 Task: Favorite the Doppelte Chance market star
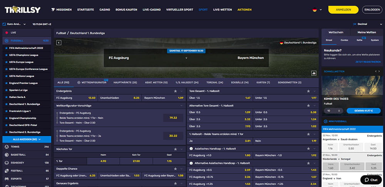coord(175,169)
